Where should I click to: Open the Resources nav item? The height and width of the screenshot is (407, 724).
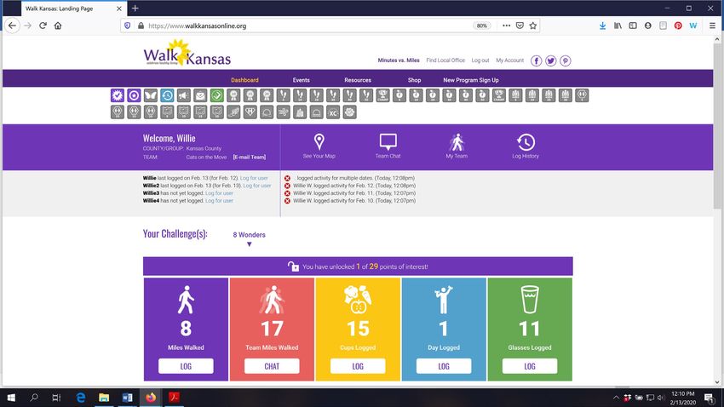(x=358, y=80)
